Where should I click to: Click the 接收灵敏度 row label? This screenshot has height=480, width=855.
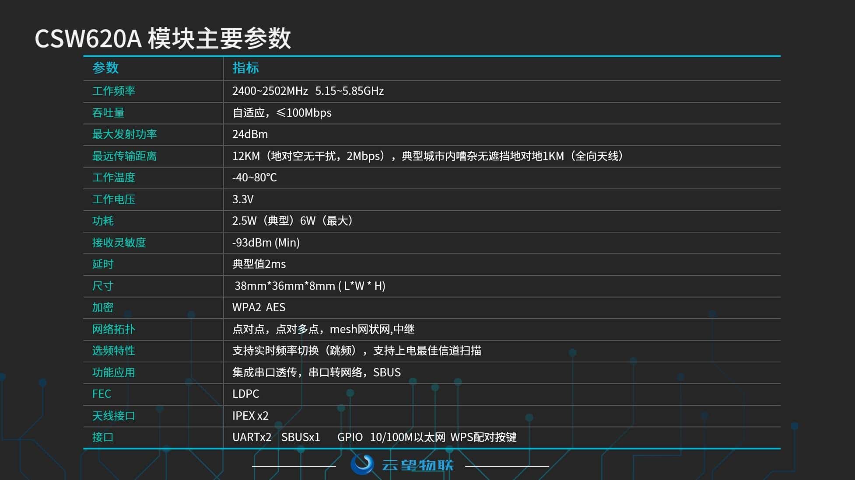[x=119, y=243]
